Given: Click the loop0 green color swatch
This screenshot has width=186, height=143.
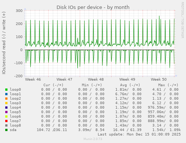Looking at the screenshot, I should point(6,90).
